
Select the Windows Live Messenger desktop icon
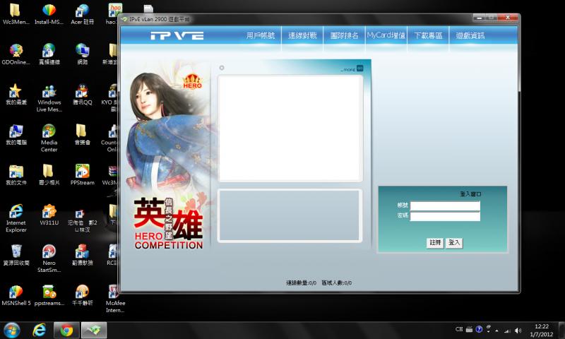(49, 98)
